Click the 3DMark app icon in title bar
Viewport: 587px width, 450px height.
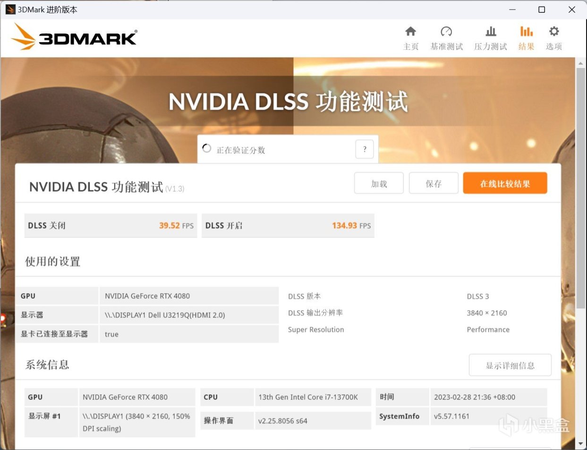tap(10, 9)
